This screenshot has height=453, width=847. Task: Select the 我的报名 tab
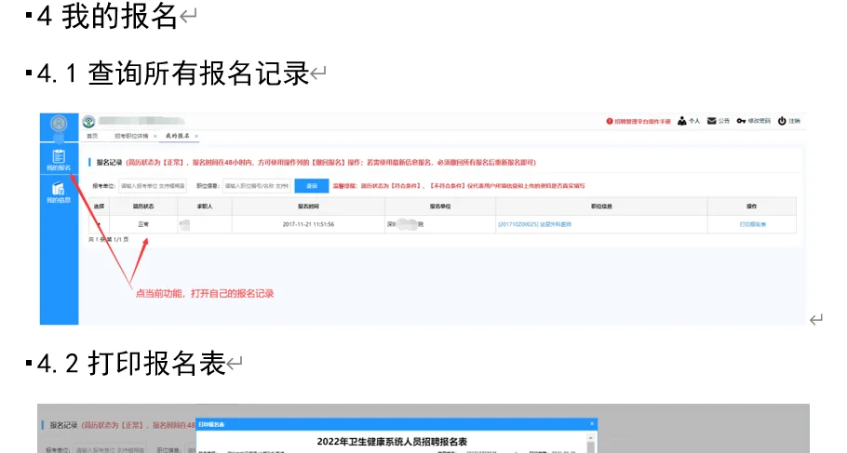click(x=178, y=136)
